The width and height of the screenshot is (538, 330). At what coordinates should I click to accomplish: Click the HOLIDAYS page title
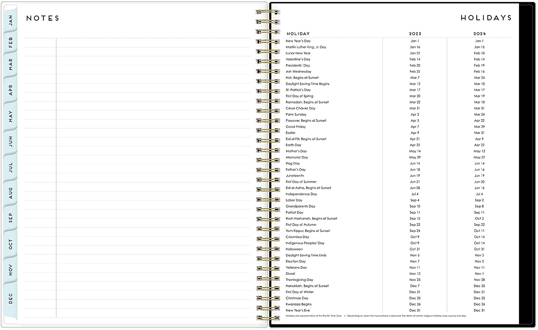[x=486, y=18]
